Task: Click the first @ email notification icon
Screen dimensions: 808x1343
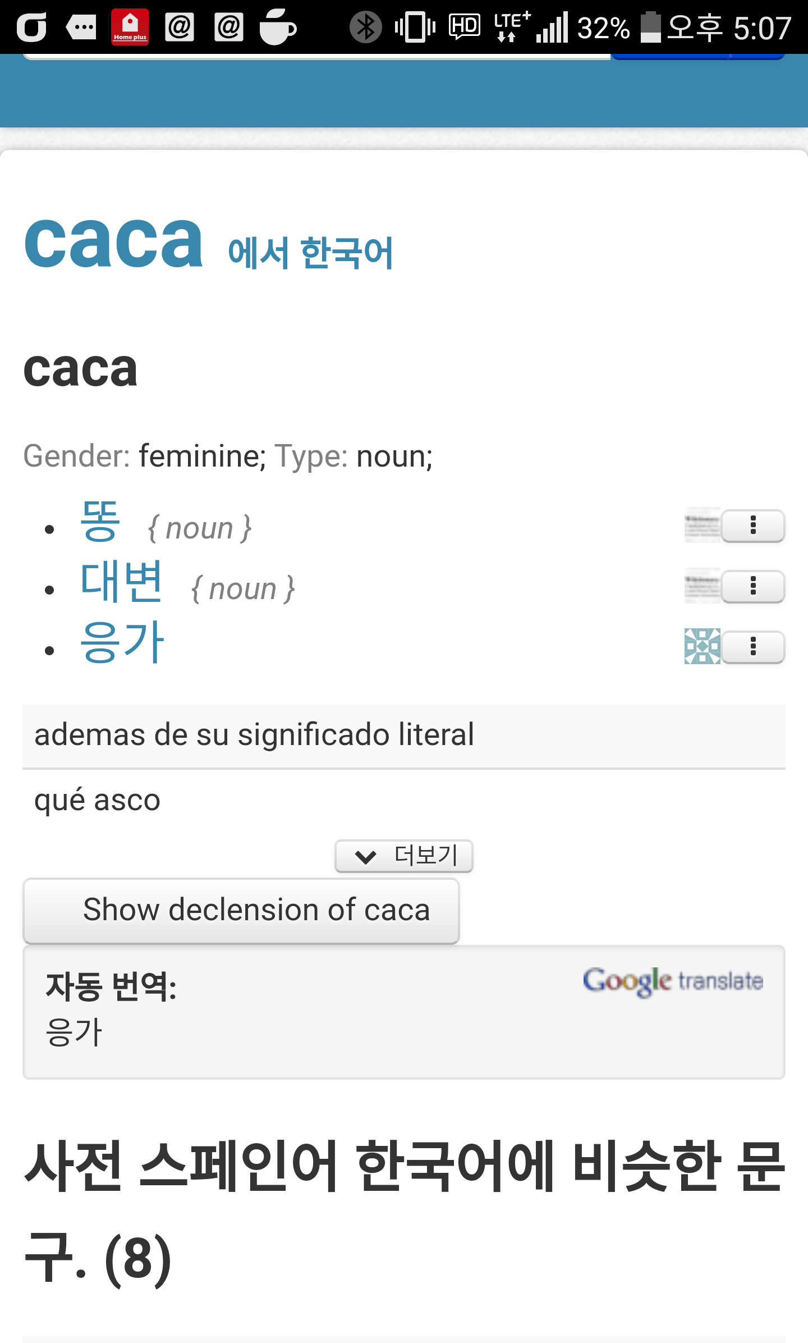Action: point(180,27)
